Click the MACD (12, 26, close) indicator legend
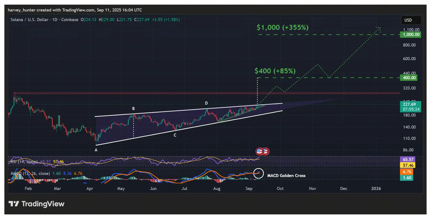 (x=30, y=174)
